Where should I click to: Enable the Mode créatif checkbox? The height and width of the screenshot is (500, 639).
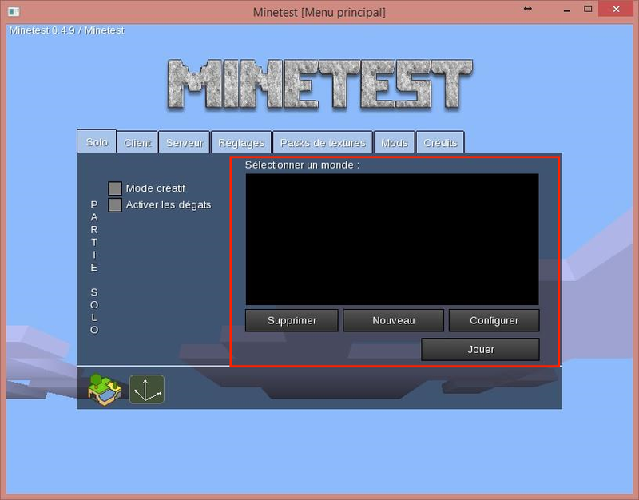[115, 188]
